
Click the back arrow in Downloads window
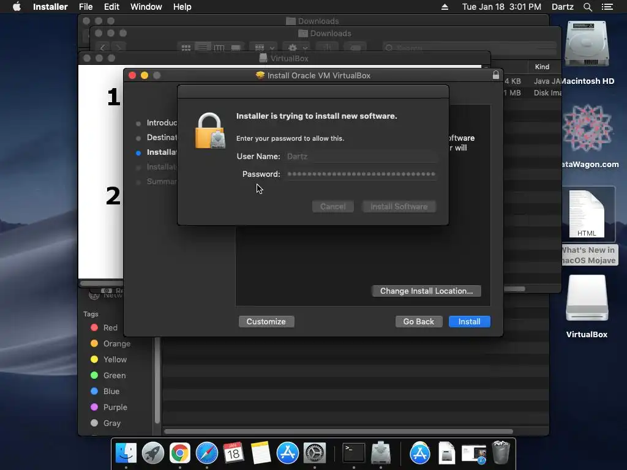(x=103, y=48)
